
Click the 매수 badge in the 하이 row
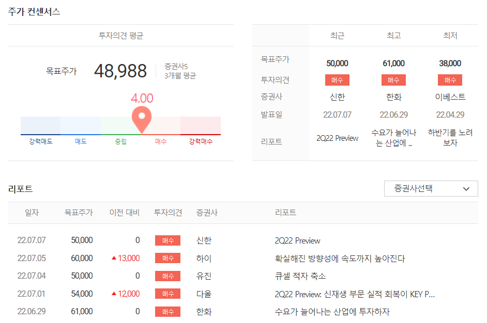pos(168,258)
